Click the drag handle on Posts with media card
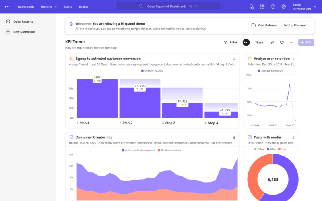This screenshot has width=322, height=201. [x=293, y=137]
